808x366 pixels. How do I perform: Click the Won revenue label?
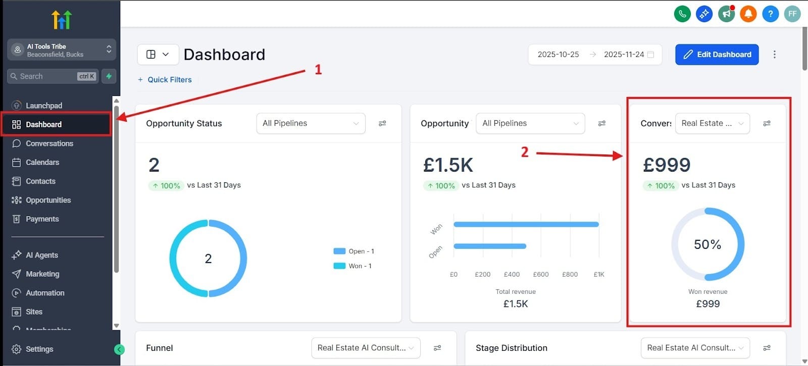(x=708, y=291)
